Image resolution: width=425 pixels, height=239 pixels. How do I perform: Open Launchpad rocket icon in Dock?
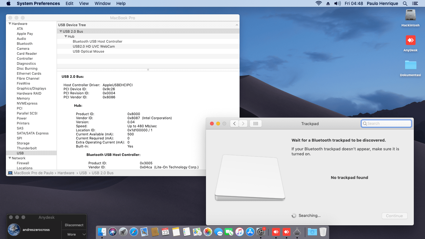tap(123, 232)
